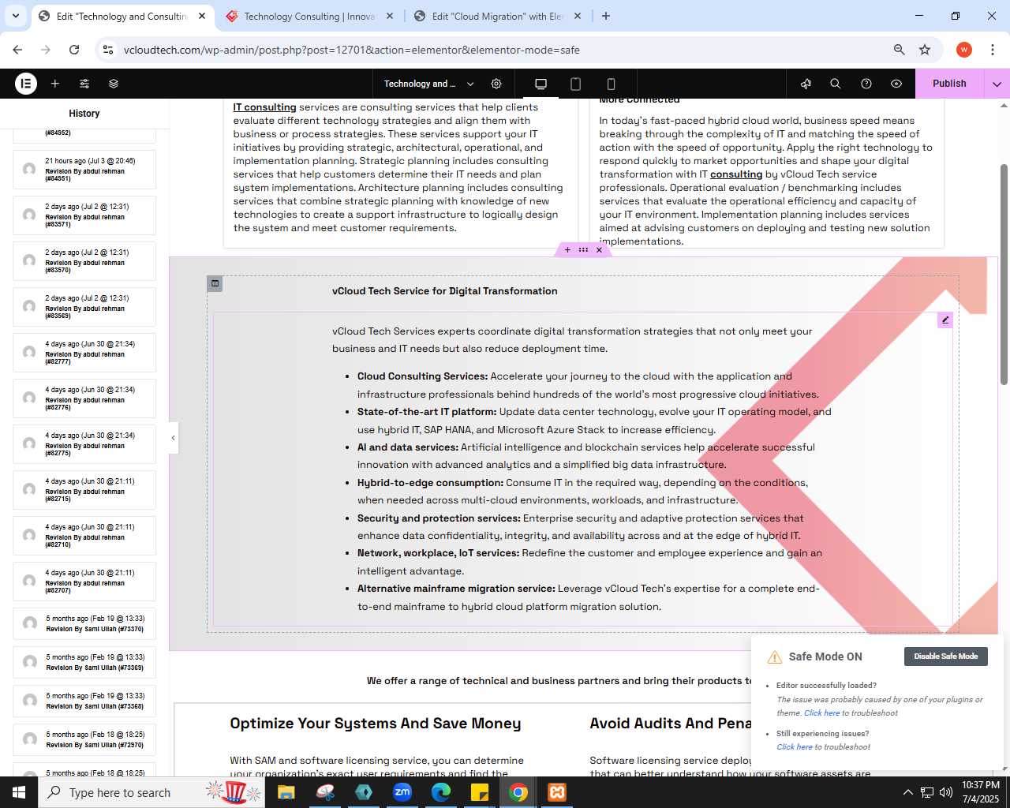Select Sami Ullah revision #73370

[84, 623]
